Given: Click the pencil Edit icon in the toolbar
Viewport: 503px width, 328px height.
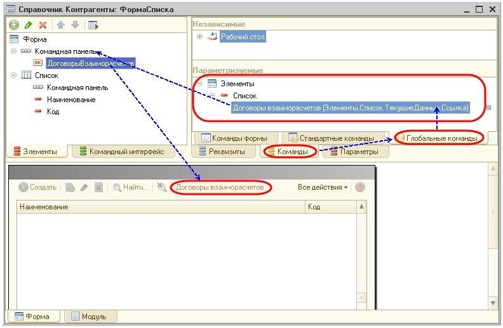Looking at the screenshot, I should (x=28, y=25).
